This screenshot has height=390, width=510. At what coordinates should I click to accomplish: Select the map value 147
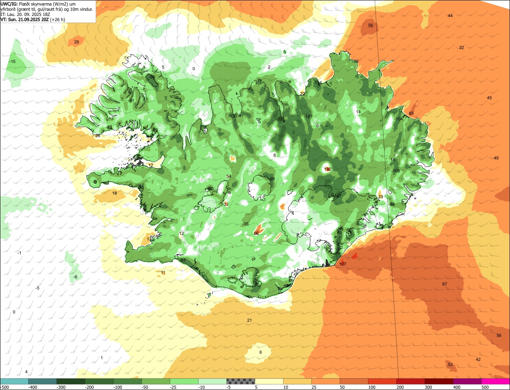(337, 196)
